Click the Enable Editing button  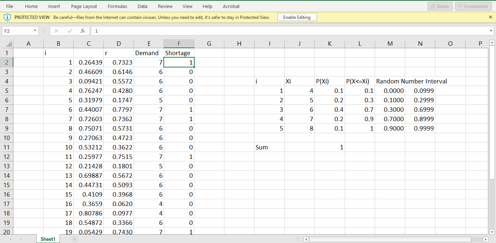(x=297, y=17)
